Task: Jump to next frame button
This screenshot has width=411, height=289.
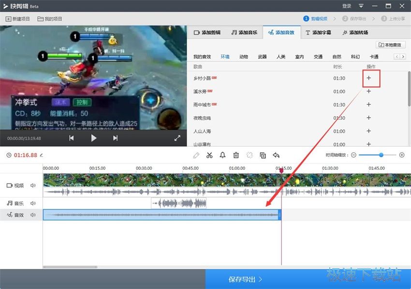Action: pos(116,138)
